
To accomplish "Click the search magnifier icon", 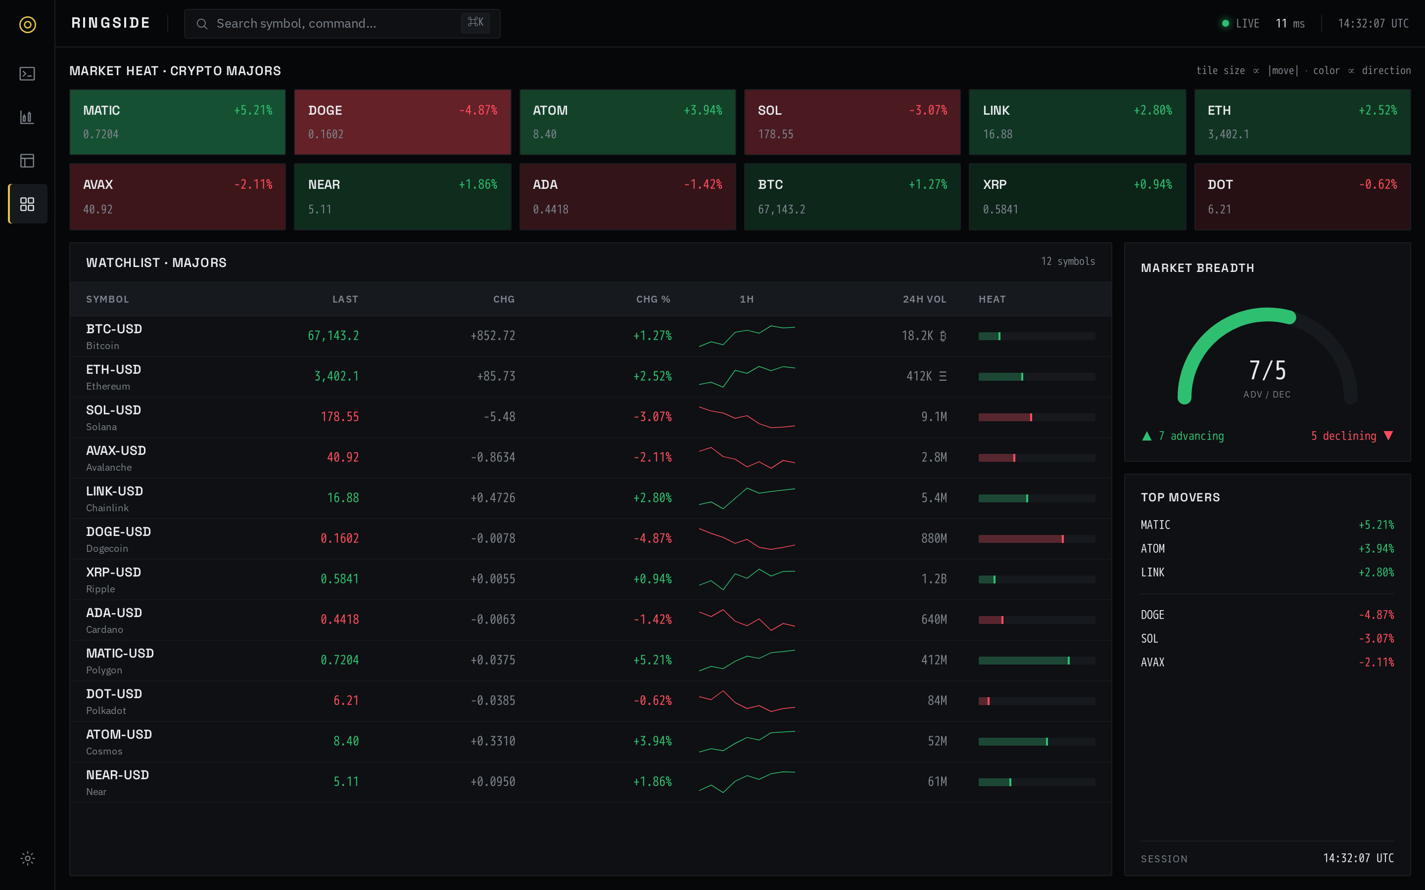I will [202, 24].
